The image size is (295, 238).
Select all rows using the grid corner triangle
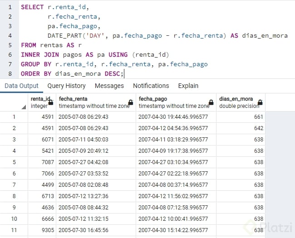coord(24,107)
